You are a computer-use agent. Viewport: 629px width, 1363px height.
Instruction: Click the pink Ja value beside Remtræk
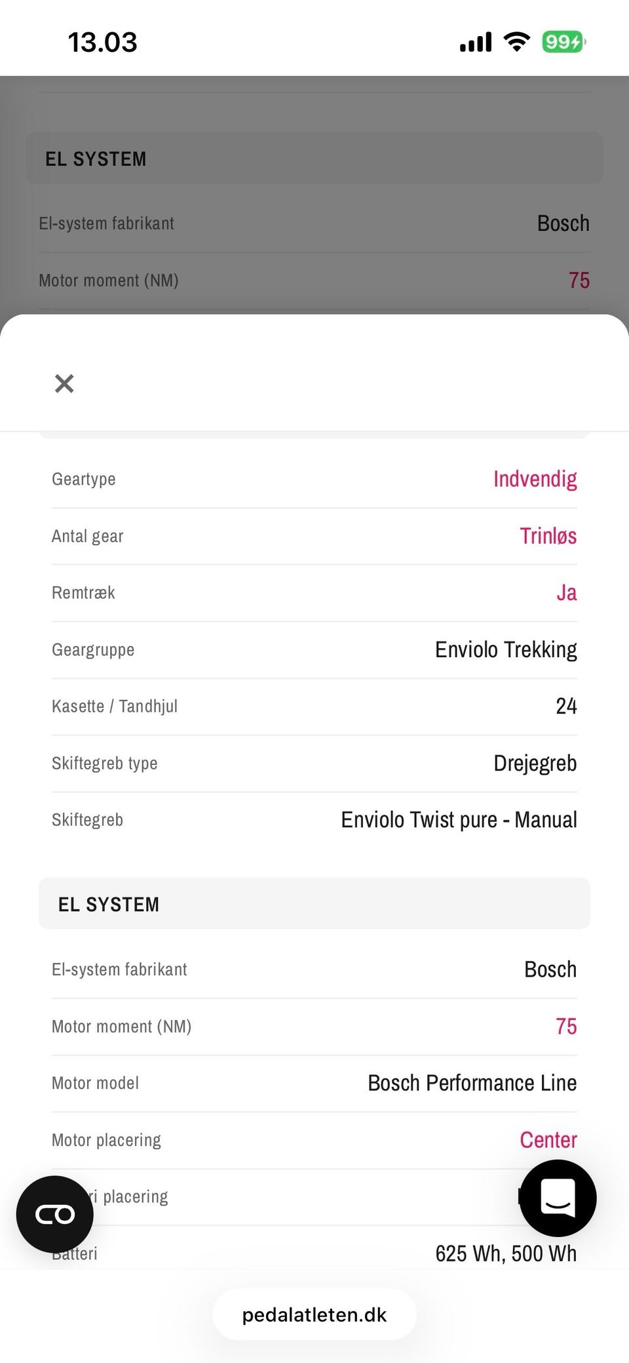pyautogui.click(x=566, y=593)
